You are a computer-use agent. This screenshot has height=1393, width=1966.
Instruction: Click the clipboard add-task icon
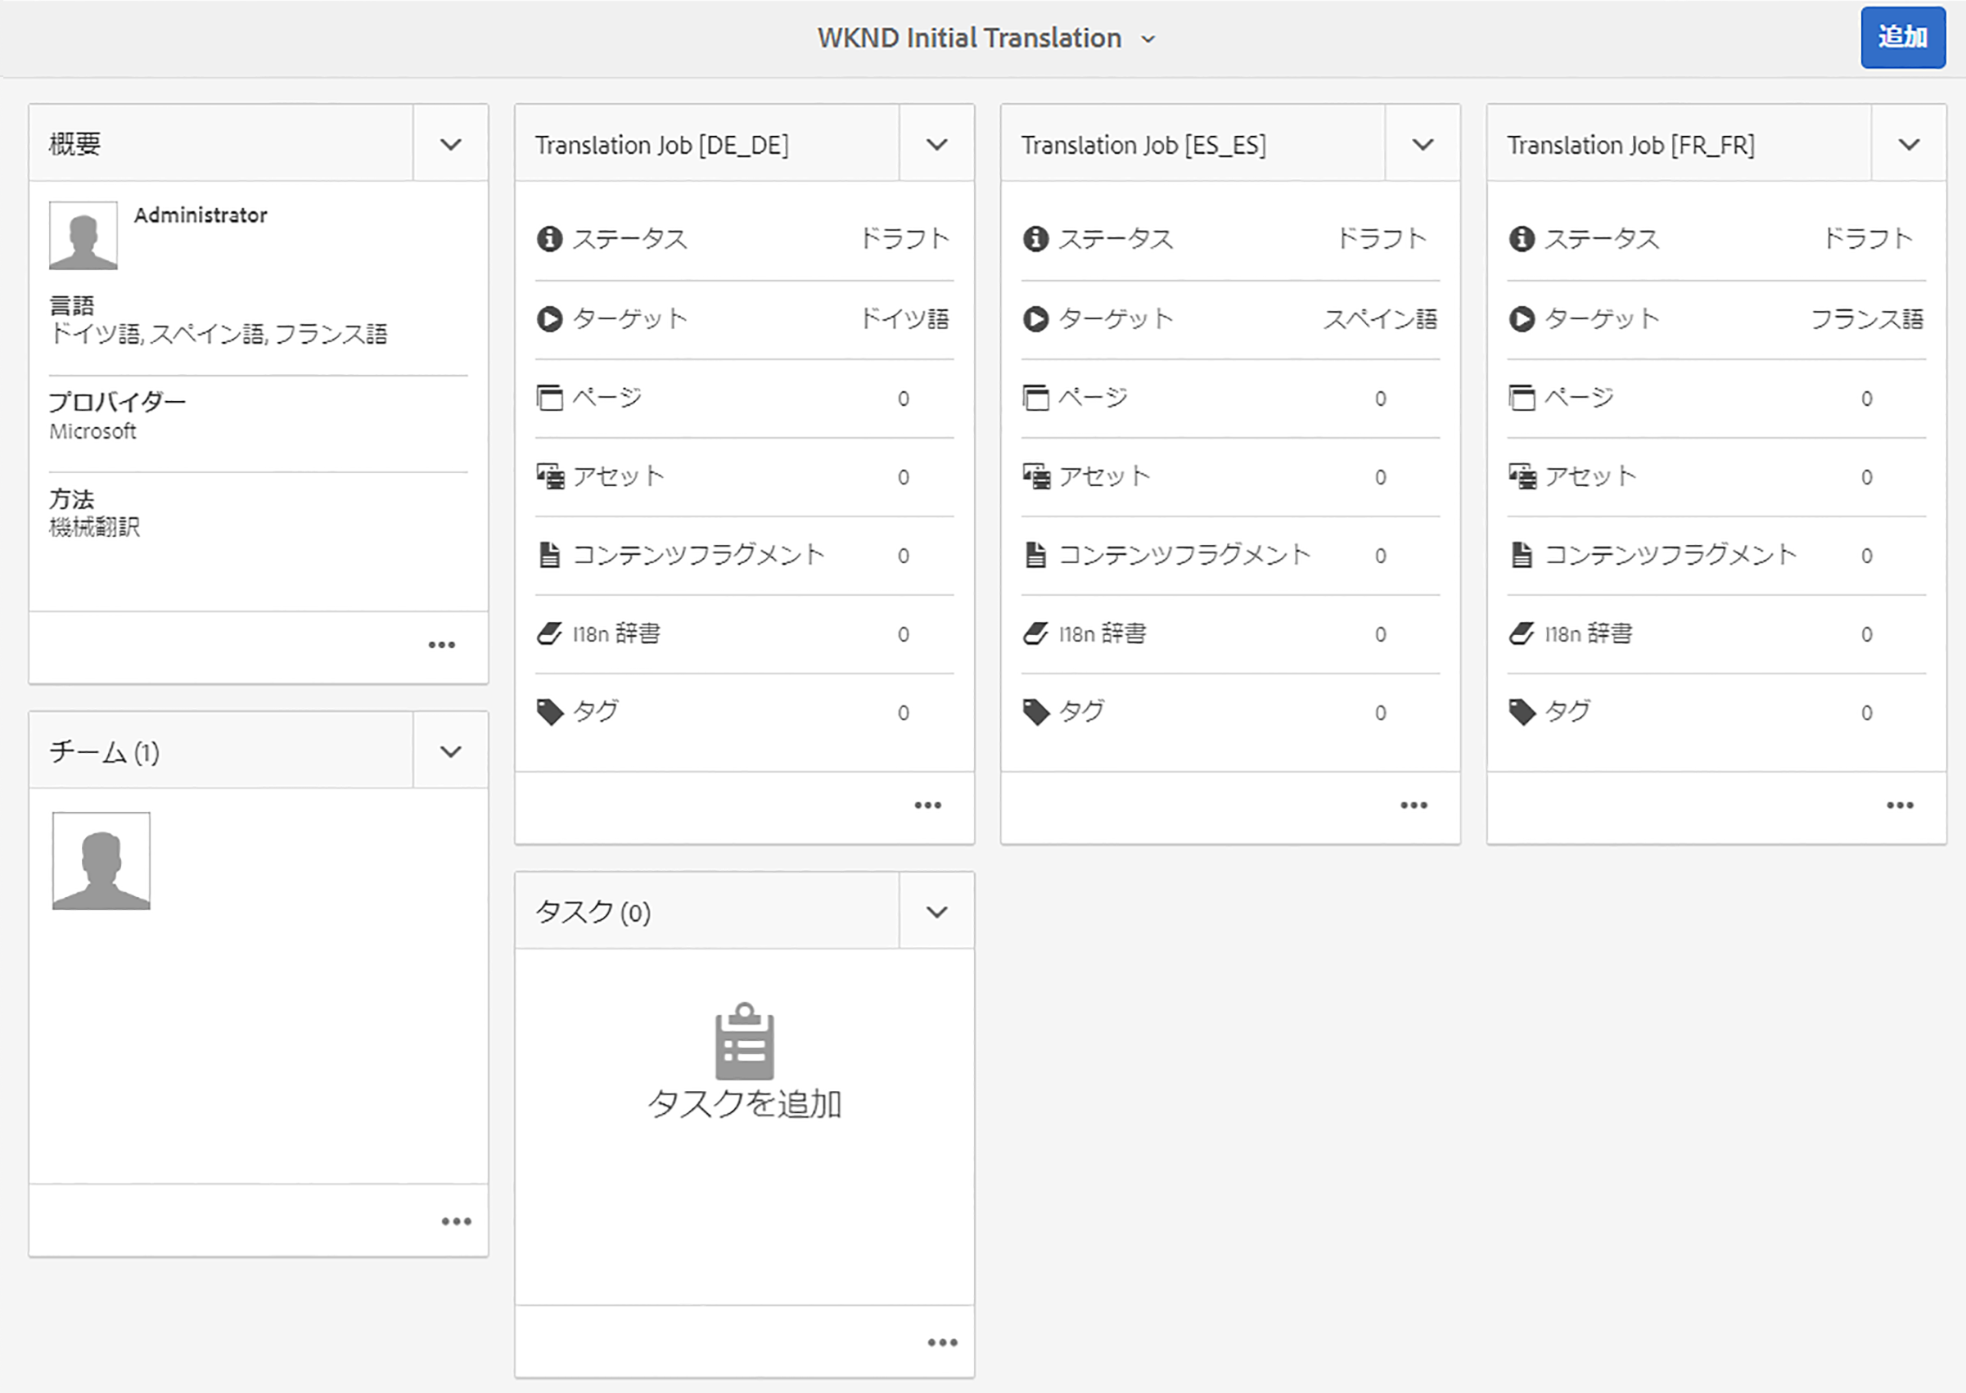[x=744, y=1040]
